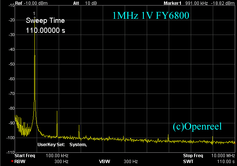Click the Marker1 991.00 kHz readout

point(186,3)
